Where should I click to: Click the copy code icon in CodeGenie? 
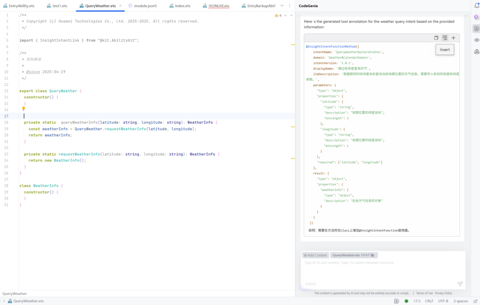click(x=436, y=38)
